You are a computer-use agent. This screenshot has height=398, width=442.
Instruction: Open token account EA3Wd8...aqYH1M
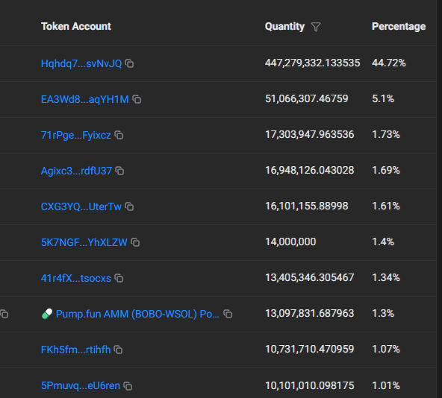click(x=85, y=99)
